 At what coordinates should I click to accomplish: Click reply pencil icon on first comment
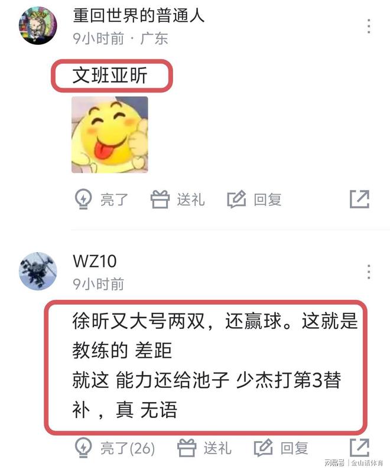237,200
